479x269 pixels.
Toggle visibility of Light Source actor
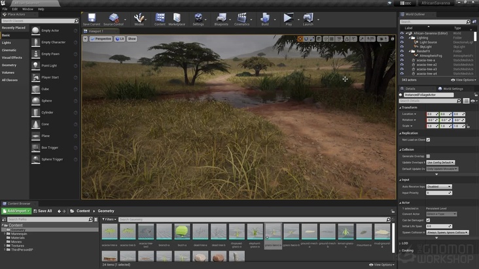[402, 42]
